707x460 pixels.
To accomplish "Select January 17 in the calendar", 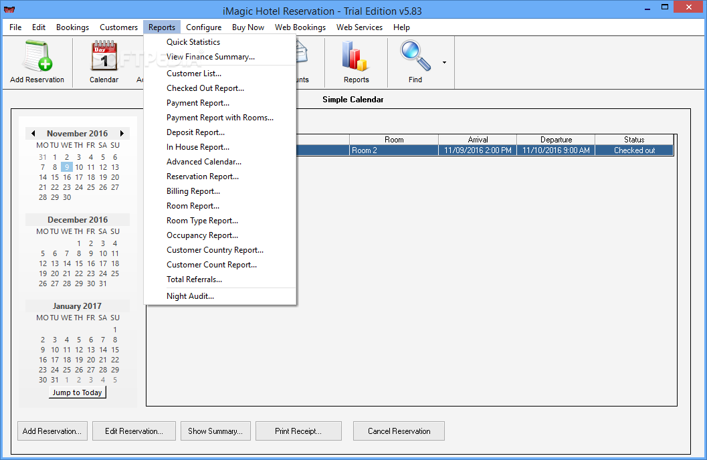I will tap(55, 360).
